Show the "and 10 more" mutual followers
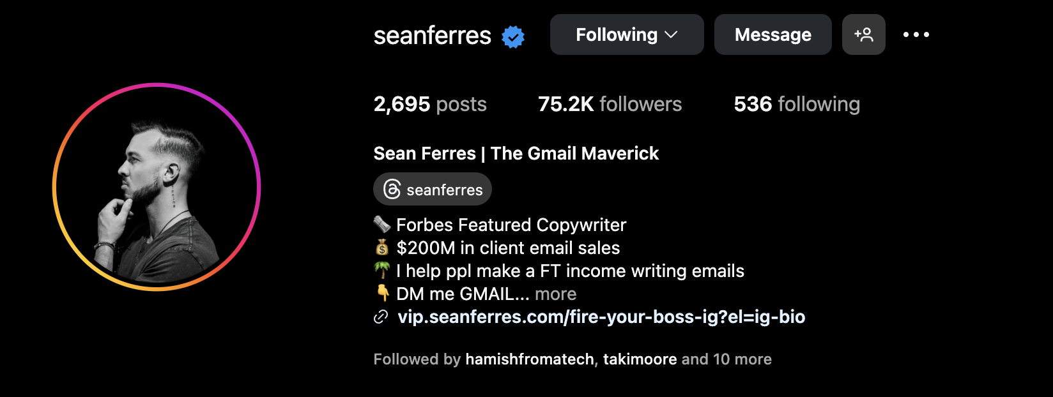 [726, 359]
